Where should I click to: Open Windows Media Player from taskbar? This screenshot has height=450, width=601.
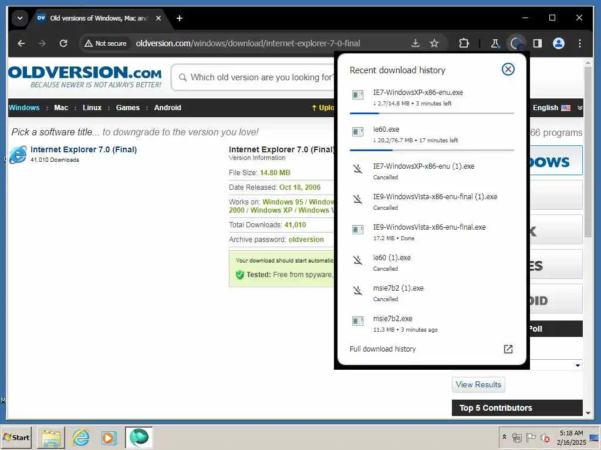point(109,438)
